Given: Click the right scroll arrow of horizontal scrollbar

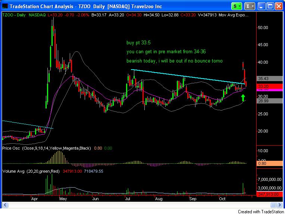Looking at the screenshot, I should (279, 205).
